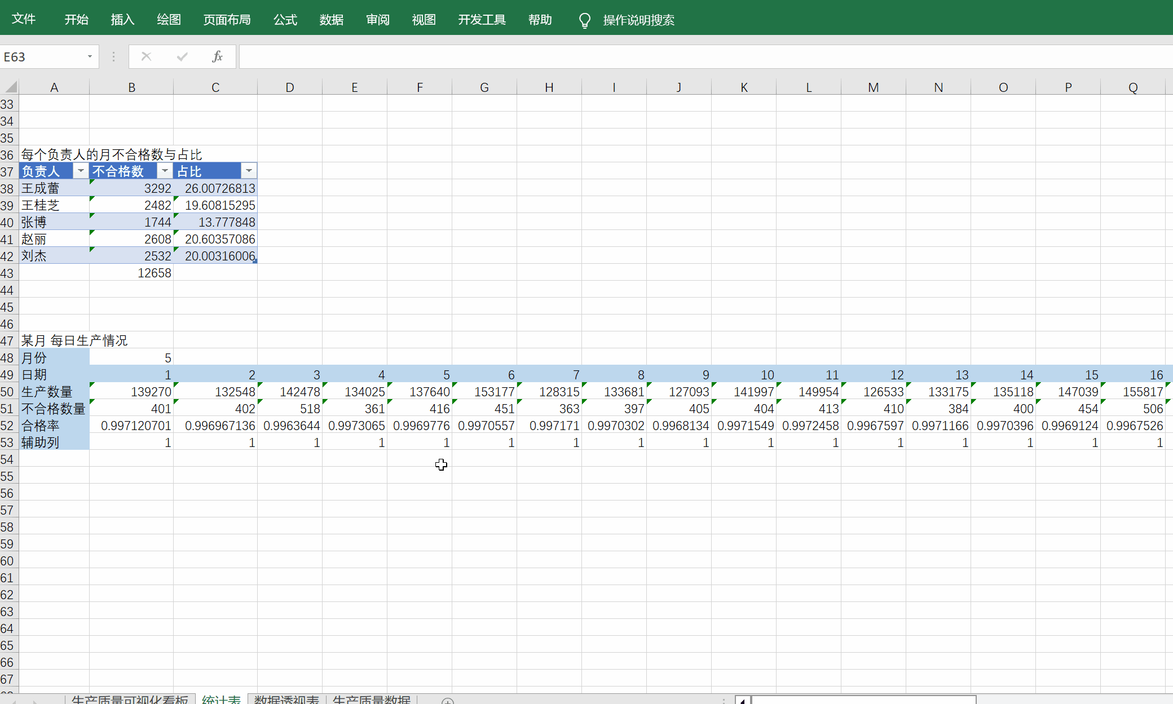Open the 负责人 filter dropdown
The height and width of the screenshot is (704, 1173).
coord(81,171)
